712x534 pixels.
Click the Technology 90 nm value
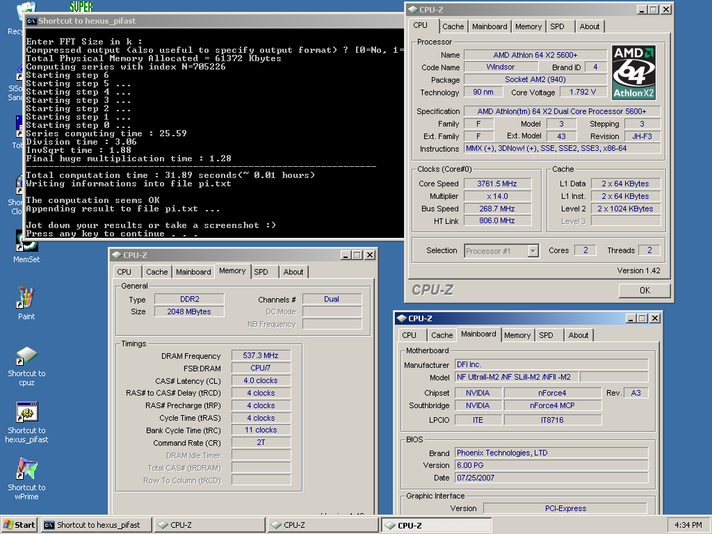(x=483, y=92)
